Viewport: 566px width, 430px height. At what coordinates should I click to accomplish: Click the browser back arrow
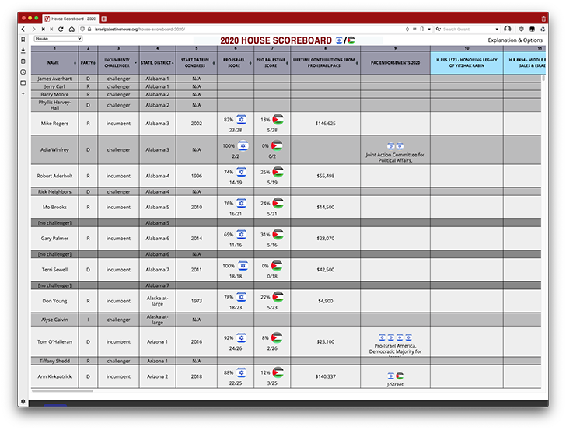24,29
